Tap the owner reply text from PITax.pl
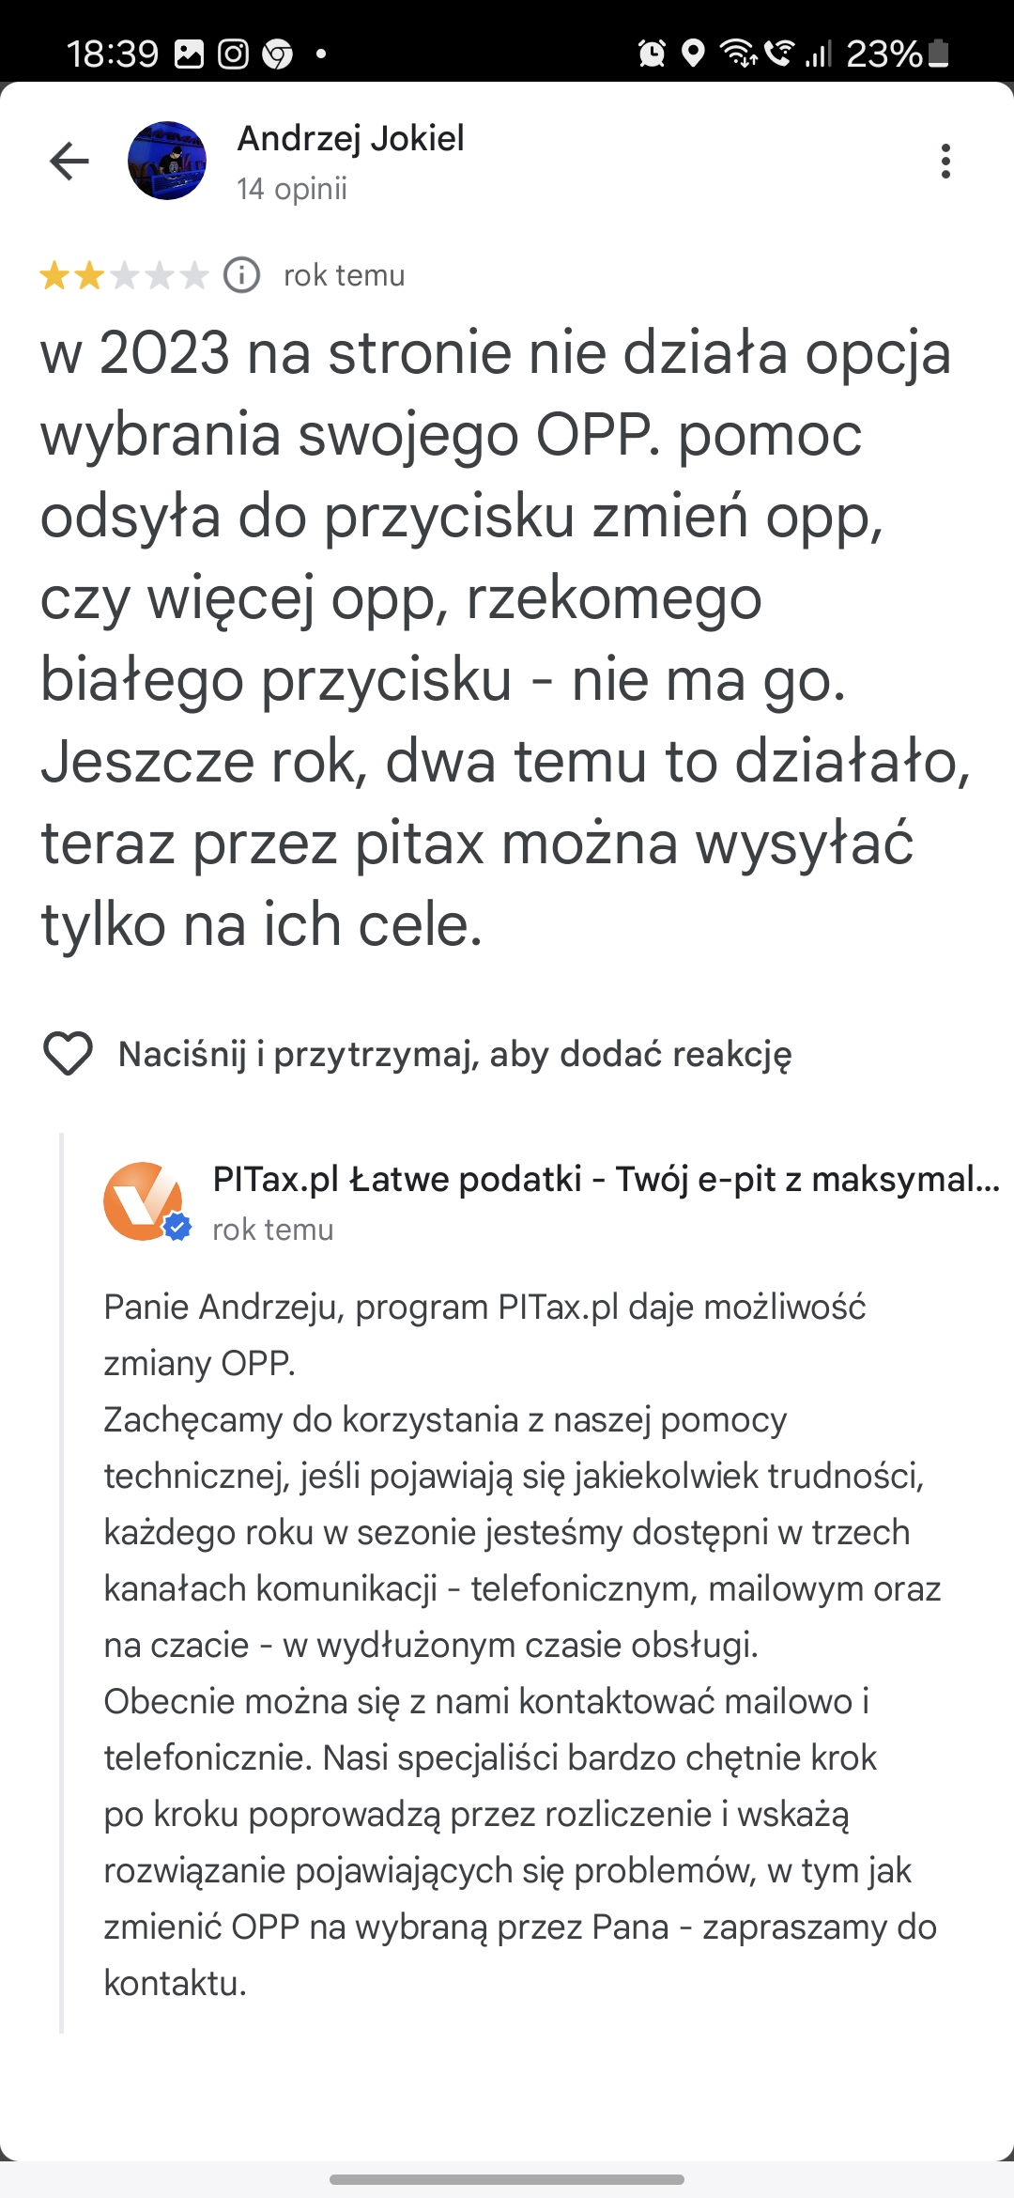Viewport: 1014px width, 2198px height. coord(521,1644)
